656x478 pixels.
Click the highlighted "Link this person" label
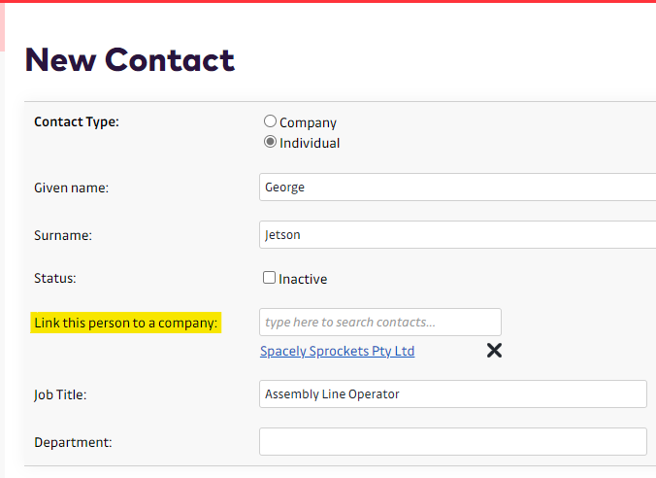click(x=126, y=323)
